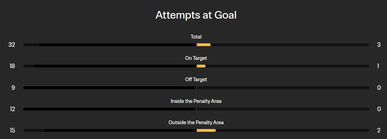
Task: Click the right outside-area value 2
Action: [379, 130]
